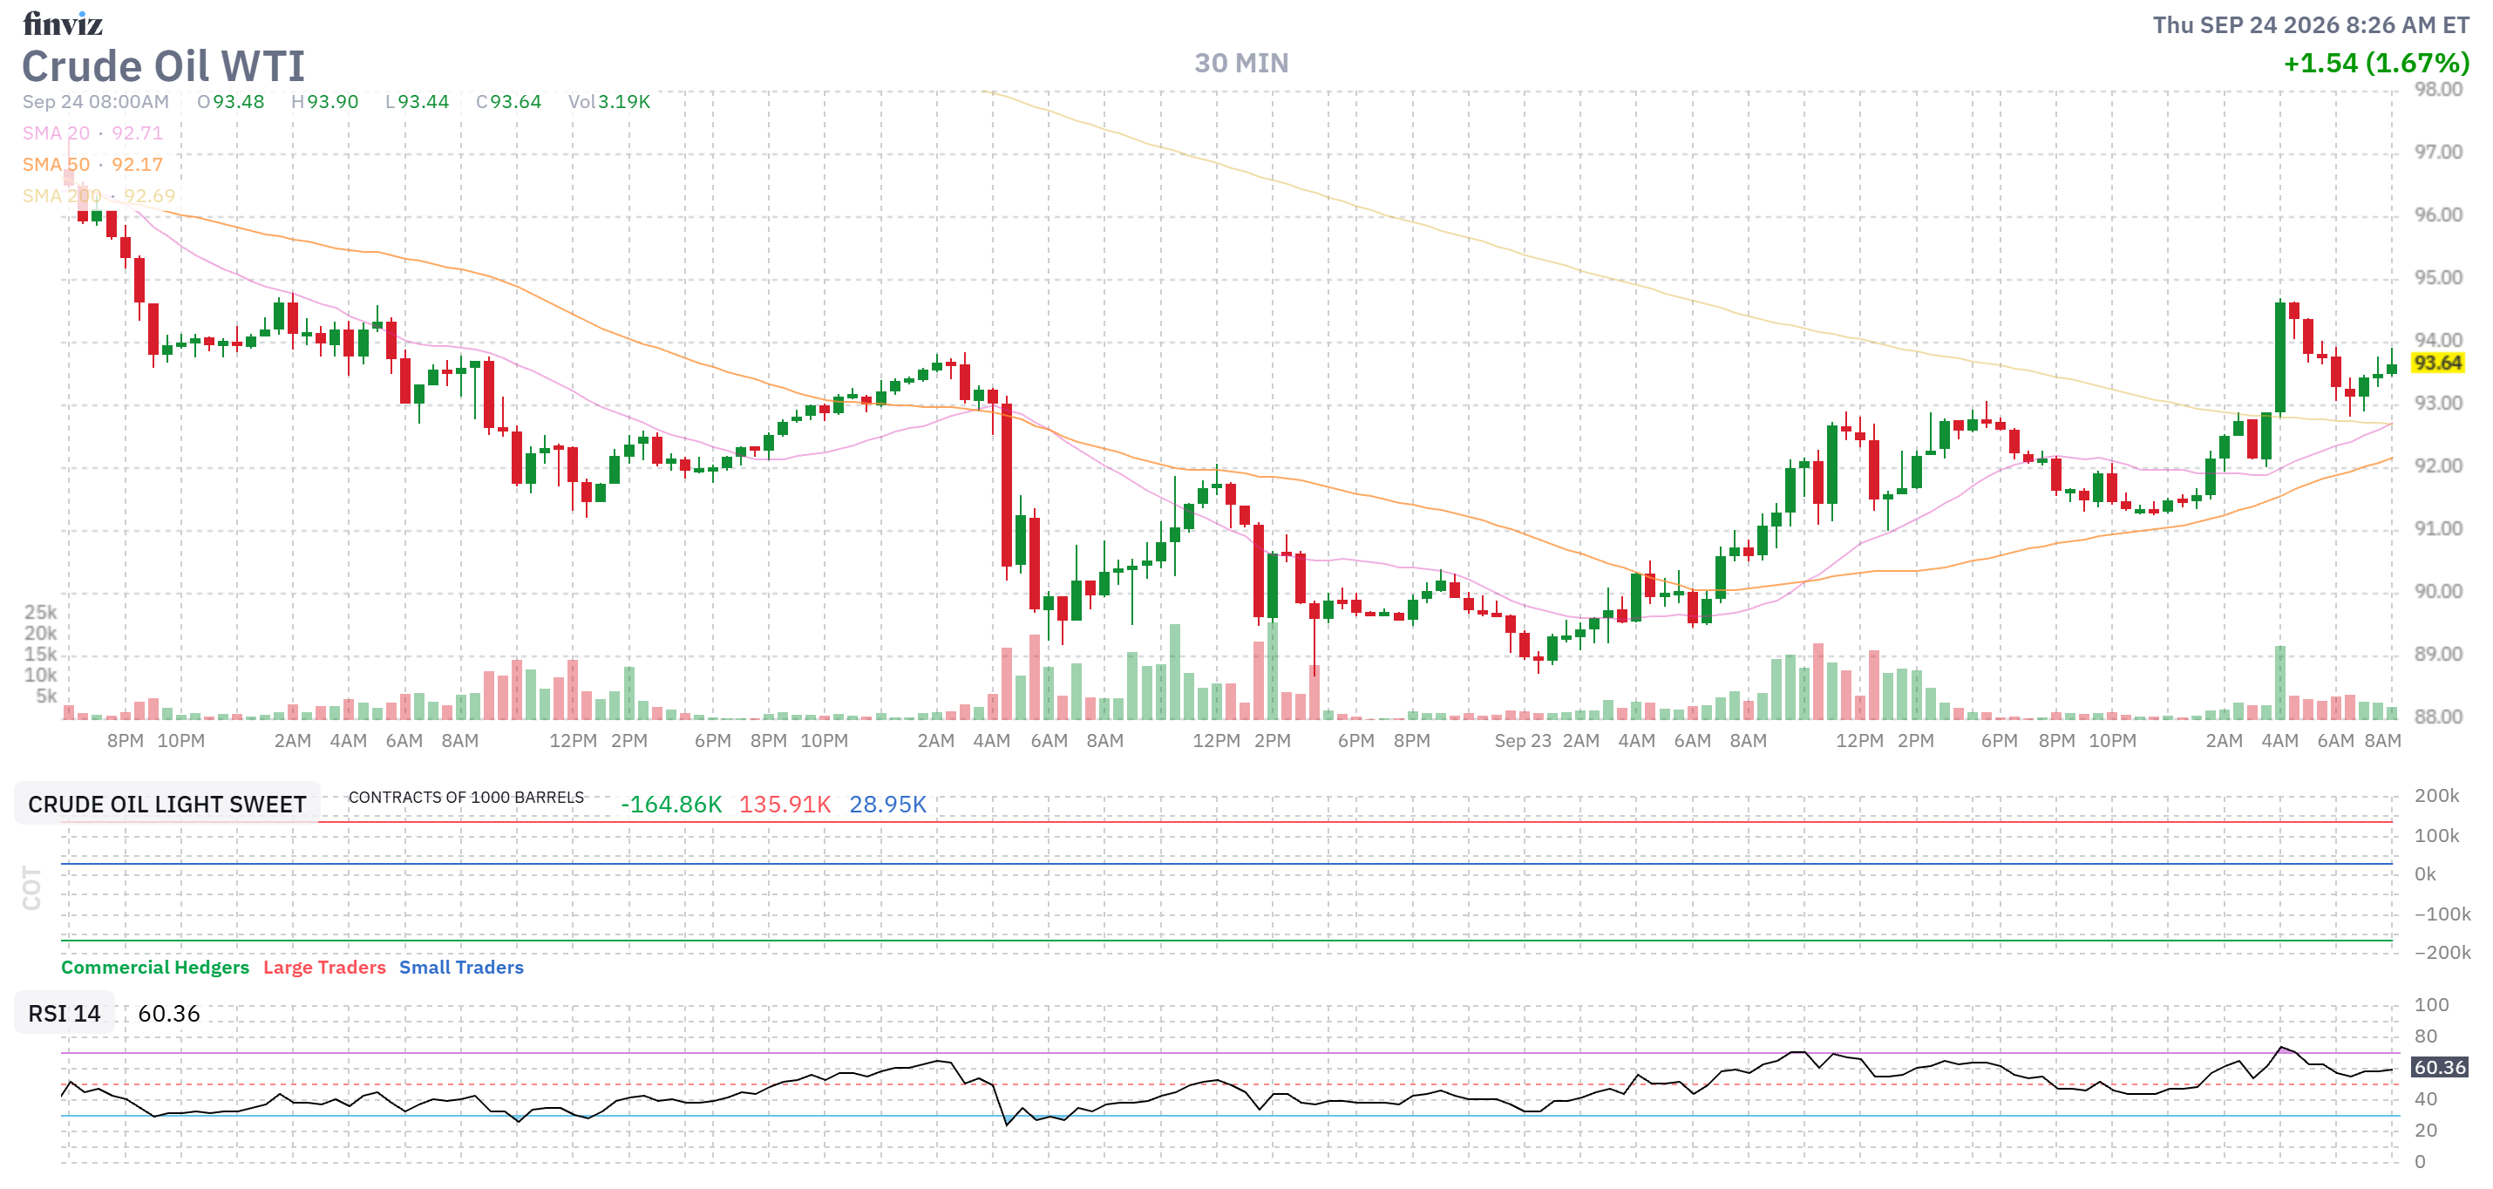Click the 135.91K large traders value

[x=785, y=804]
